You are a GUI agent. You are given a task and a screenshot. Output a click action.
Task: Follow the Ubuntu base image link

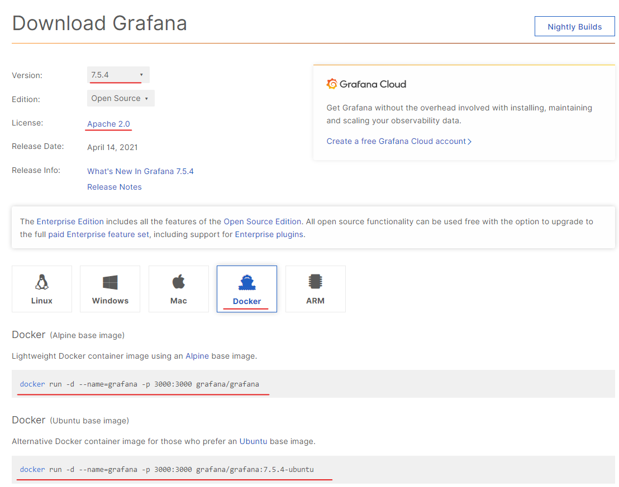[254, 441]
